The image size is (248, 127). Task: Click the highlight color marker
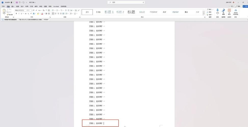38,14
